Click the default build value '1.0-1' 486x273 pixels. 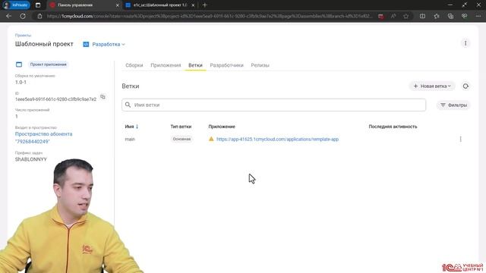21,83
